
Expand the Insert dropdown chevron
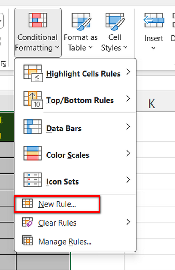coord(153,48)
